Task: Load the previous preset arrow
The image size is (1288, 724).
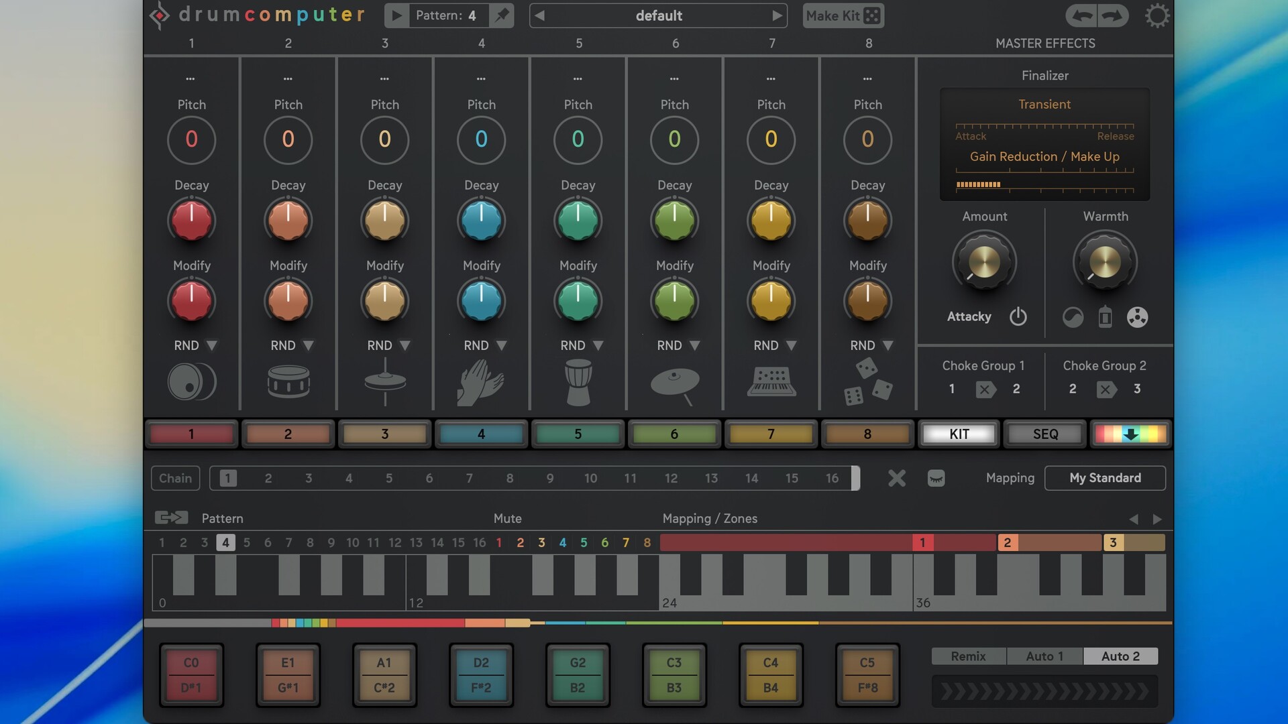Action: 540,15
